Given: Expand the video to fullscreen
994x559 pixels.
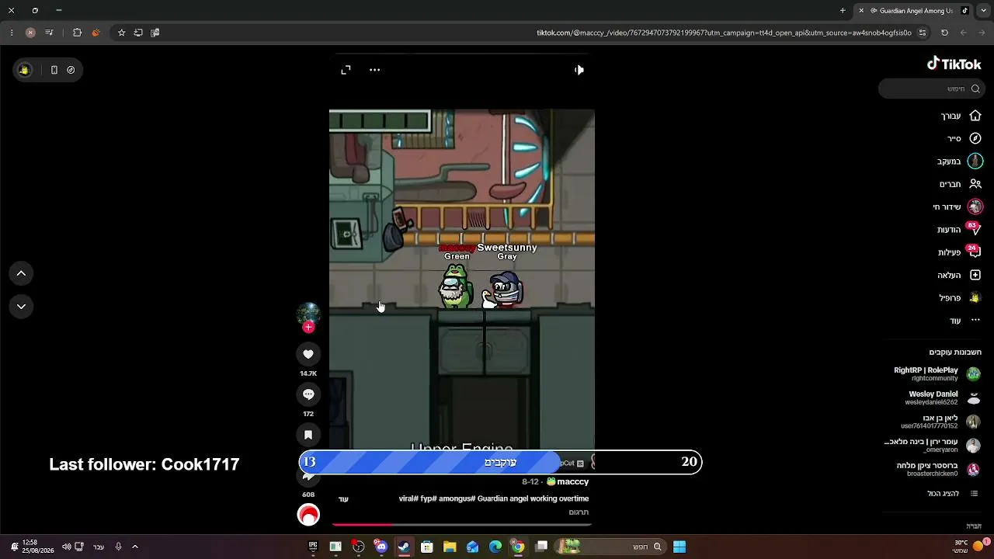Looking at the screenshot, I should tap(346, 70).
